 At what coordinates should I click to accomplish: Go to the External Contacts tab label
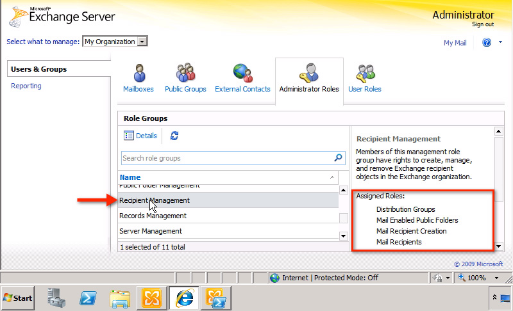pyautogui.click(x=243, y=89)
